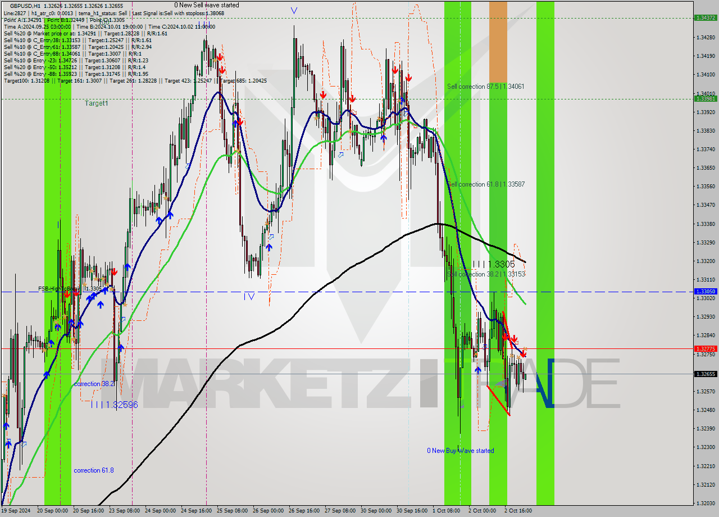This screenshot has width=719, height=517.
Task: Click the GBPUSD,H1 symbol title
Action: coord(25,6)
